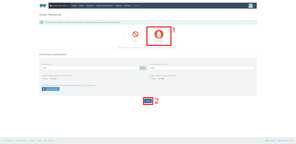Click the Data Retention input field
Viewport: 296px width, 144px height.
(90, 68)
